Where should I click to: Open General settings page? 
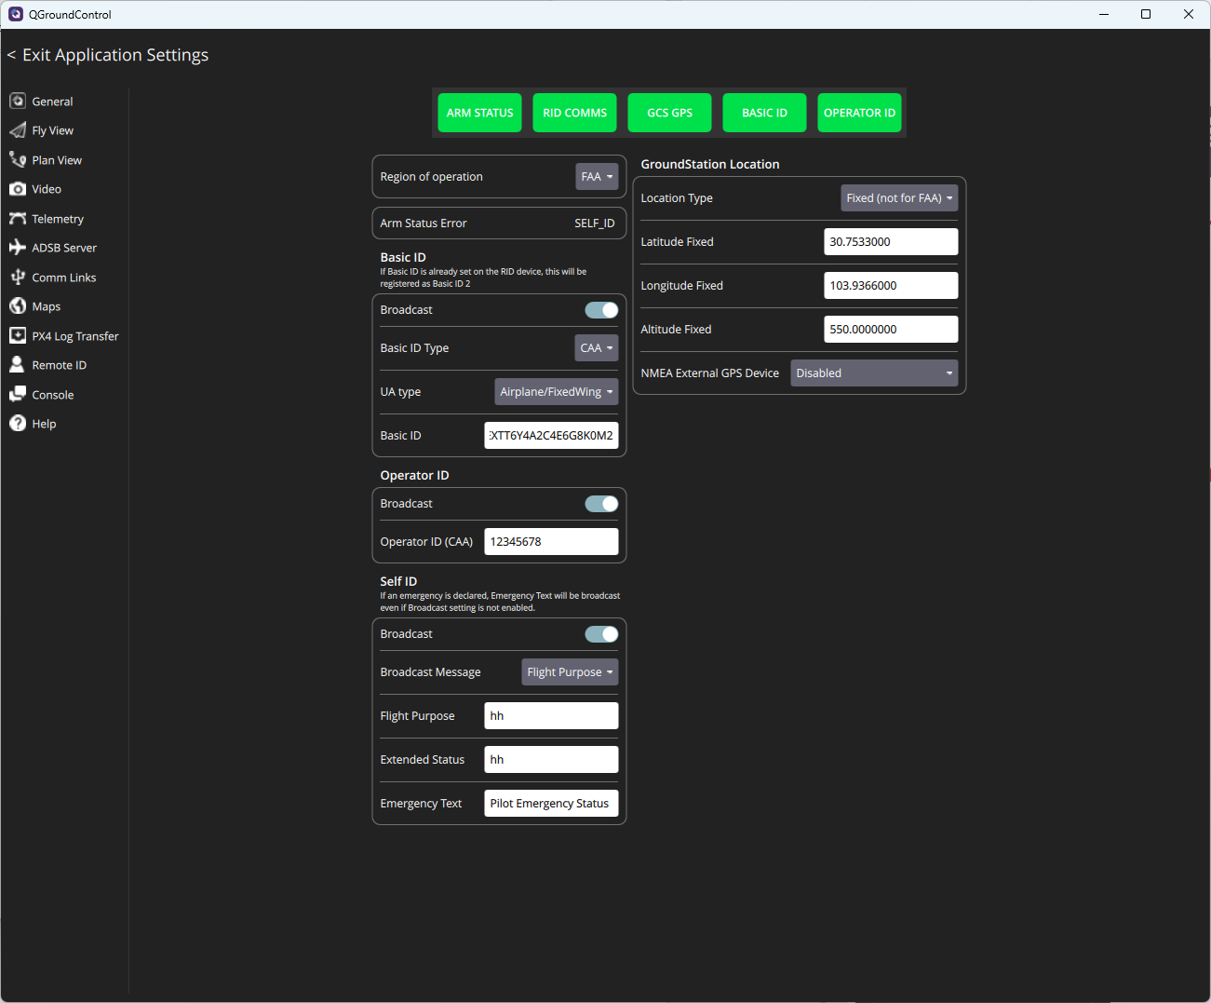click(x=52, y=102)
